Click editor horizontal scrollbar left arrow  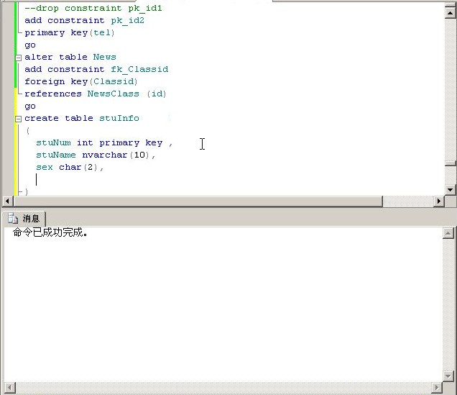click(x=7, y=201)
